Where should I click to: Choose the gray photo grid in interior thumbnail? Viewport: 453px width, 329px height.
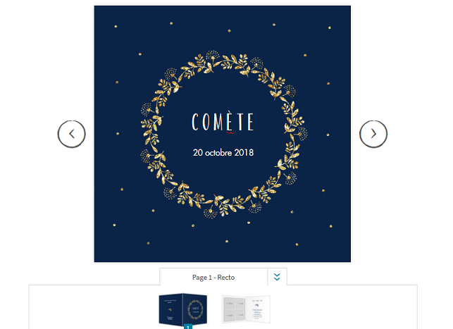pos(234,309)
